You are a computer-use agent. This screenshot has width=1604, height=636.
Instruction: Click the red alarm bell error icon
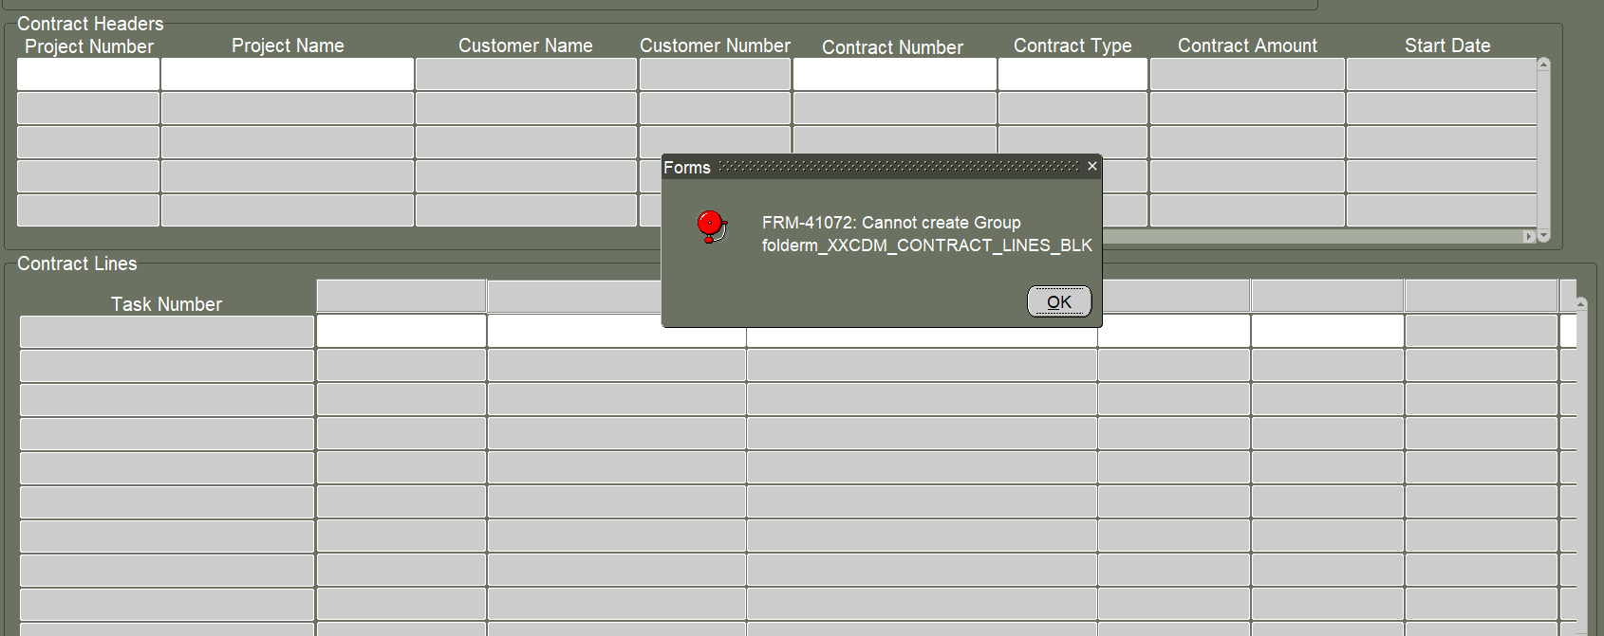(711, 227)
